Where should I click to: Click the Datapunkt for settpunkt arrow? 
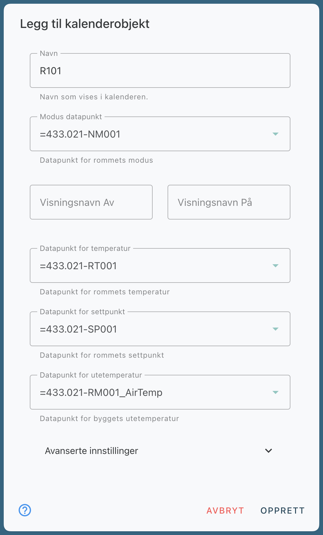(275, 329)
